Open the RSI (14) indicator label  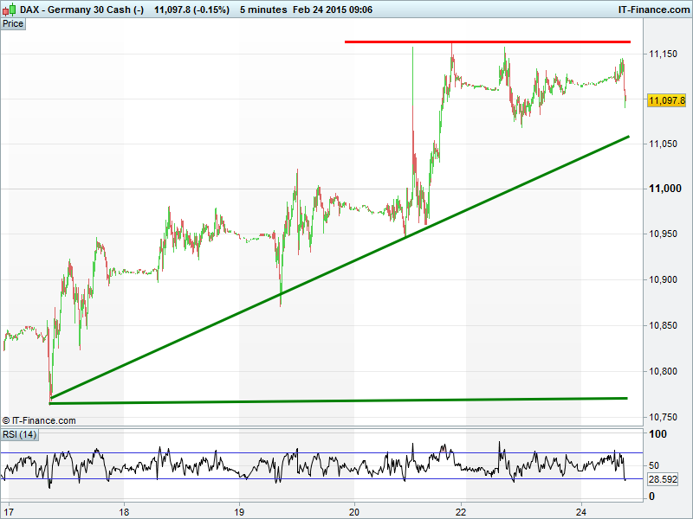(19, 434)
